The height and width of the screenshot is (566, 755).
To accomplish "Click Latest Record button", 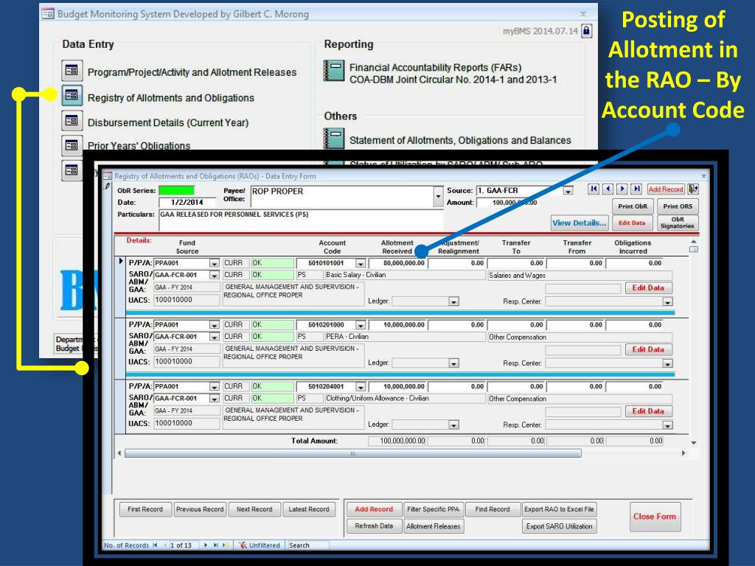I will point(309,509).
